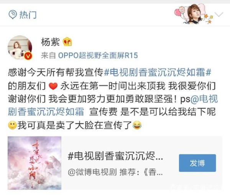This screenshot has height=195, width=230.
Task: Open @微博电视剧 推荐 description line
Action: click(115, 172)
